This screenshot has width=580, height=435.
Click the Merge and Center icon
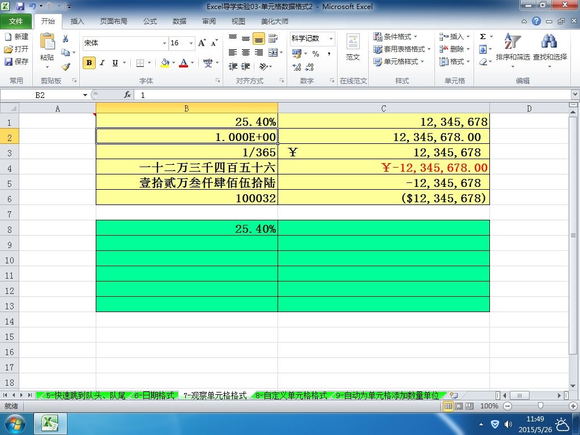tap(273, 53)
